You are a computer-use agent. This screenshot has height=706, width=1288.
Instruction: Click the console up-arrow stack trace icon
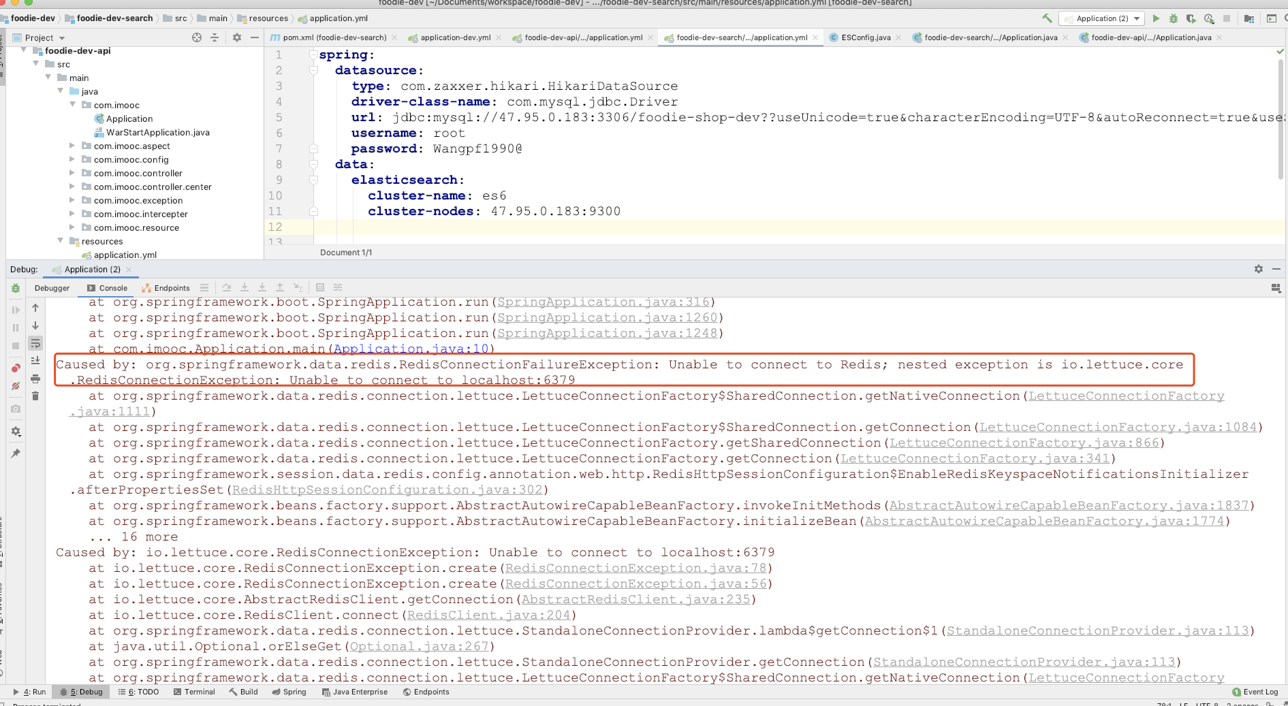coord(35,308)
